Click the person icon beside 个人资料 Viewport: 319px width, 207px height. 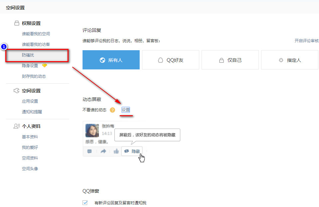(x=17, y=126)
